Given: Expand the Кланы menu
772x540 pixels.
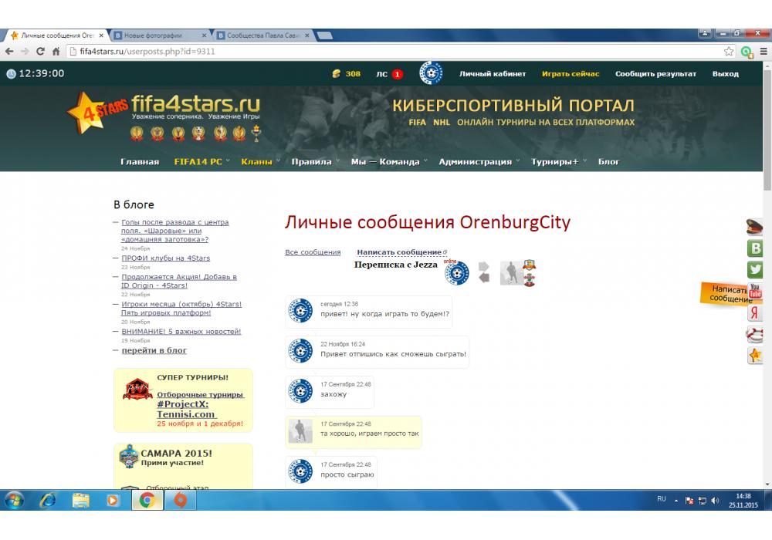Looking at the screenshot, I should pyautogui.click(x=260, y=161).
